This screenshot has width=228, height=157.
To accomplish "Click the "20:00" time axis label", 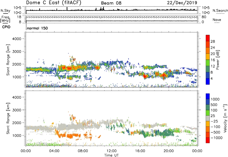I will tap(169, 151).
